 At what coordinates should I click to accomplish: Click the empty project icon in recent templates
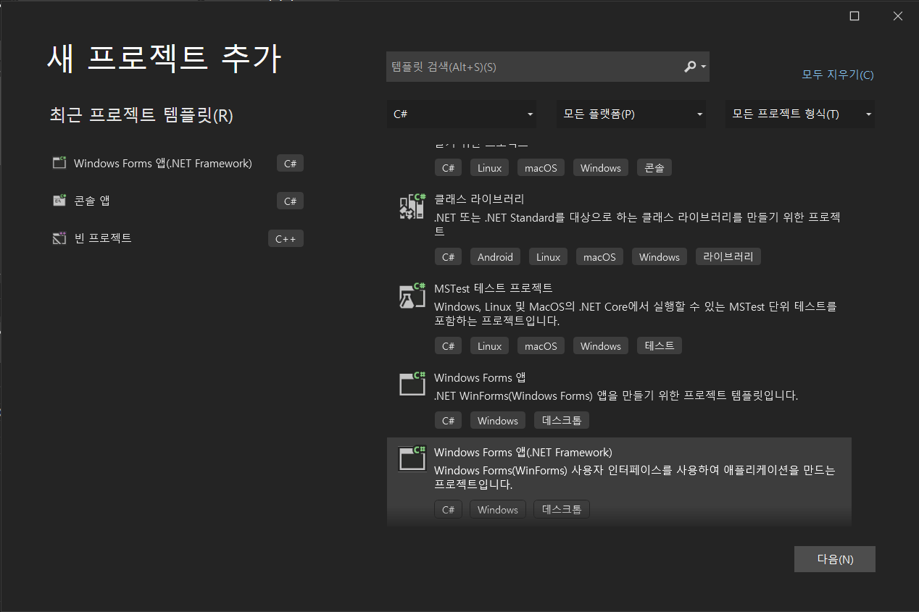(x=59, y=238)
